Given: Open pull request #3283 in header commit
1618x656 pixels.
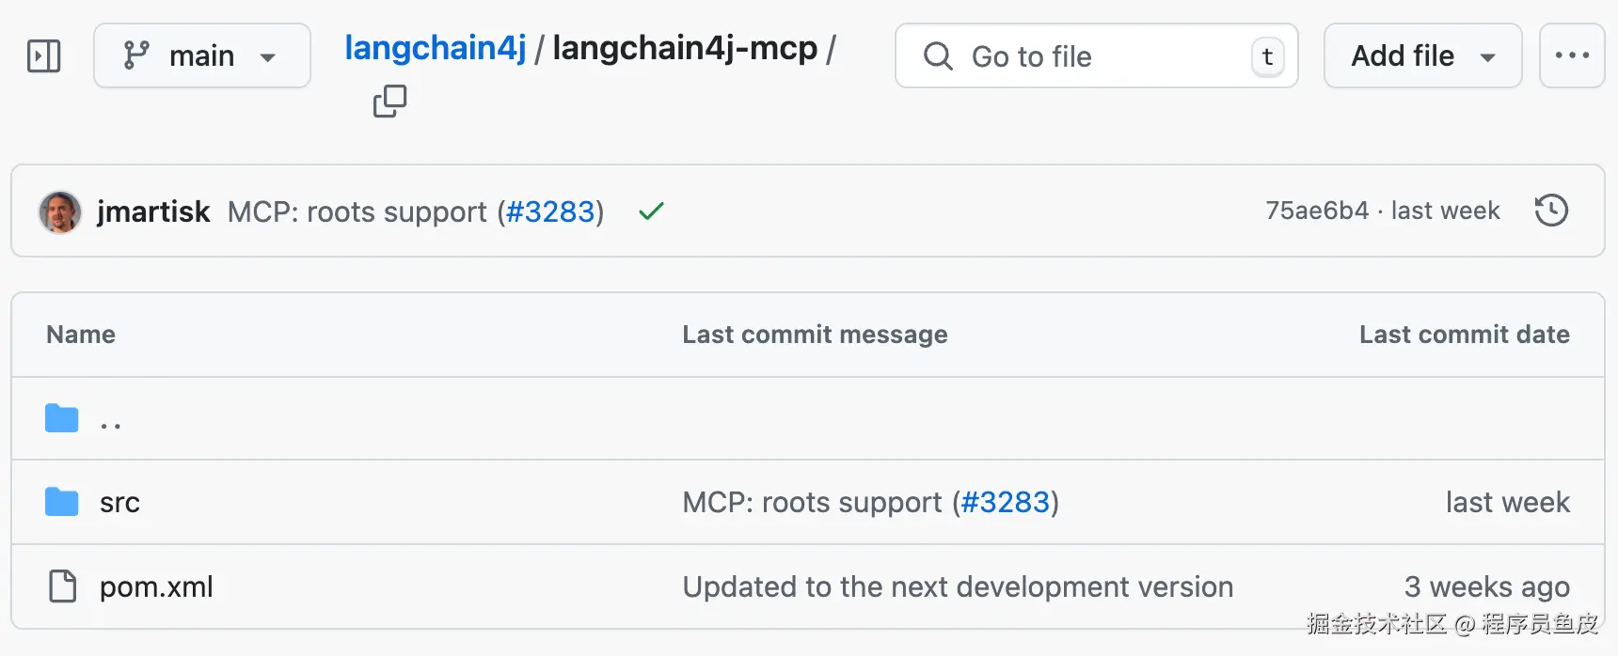Looking at the screenshot, I should 550,212.
